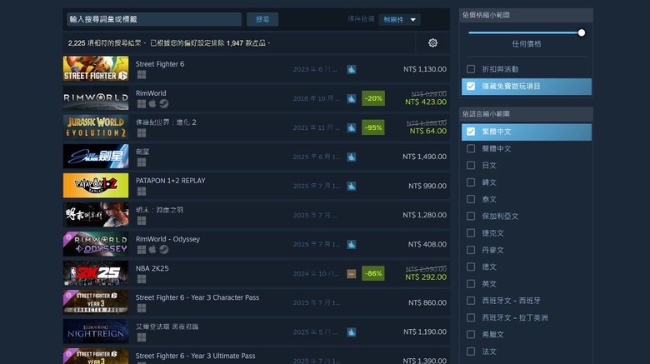Click the NT$ 408.00 price
Viewport: 650px width, 364px height.
pyautogui.click(x=427, y=245)
